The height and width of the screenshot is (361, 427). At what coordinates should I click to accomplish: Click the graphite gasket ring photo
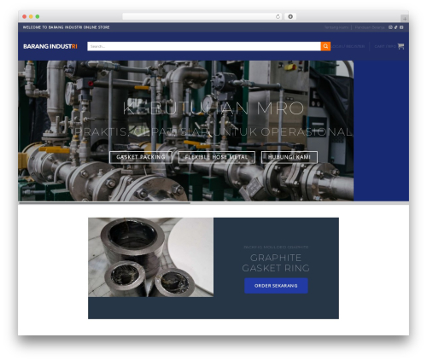pos(150,257)
